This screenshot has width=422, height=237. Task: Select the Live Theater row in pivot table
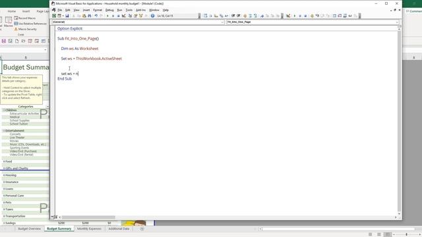pos(17,138)
